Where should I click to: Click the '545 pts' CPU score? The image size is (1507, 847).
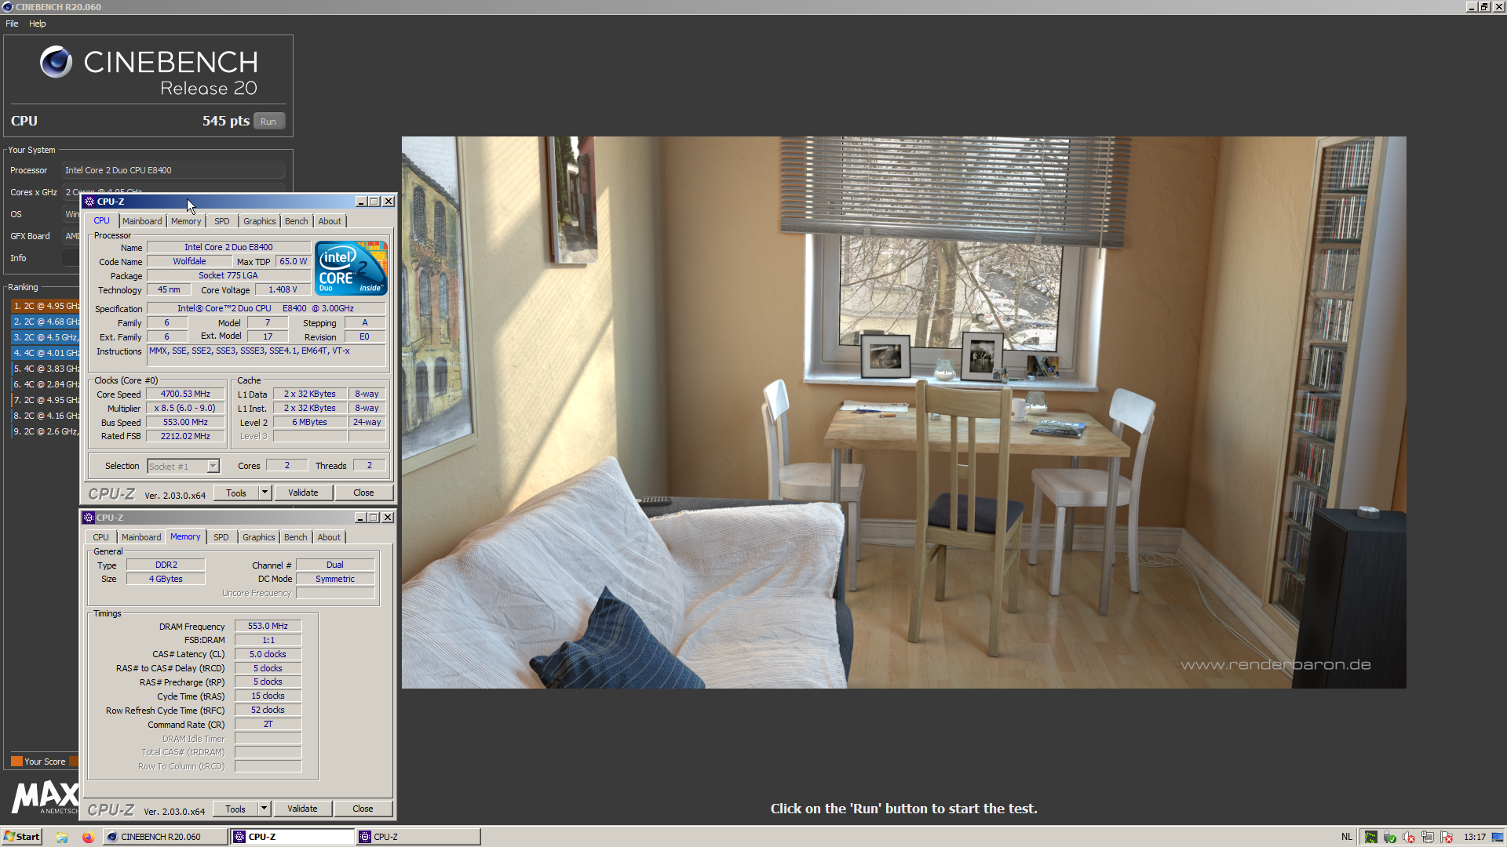point(226,121)
